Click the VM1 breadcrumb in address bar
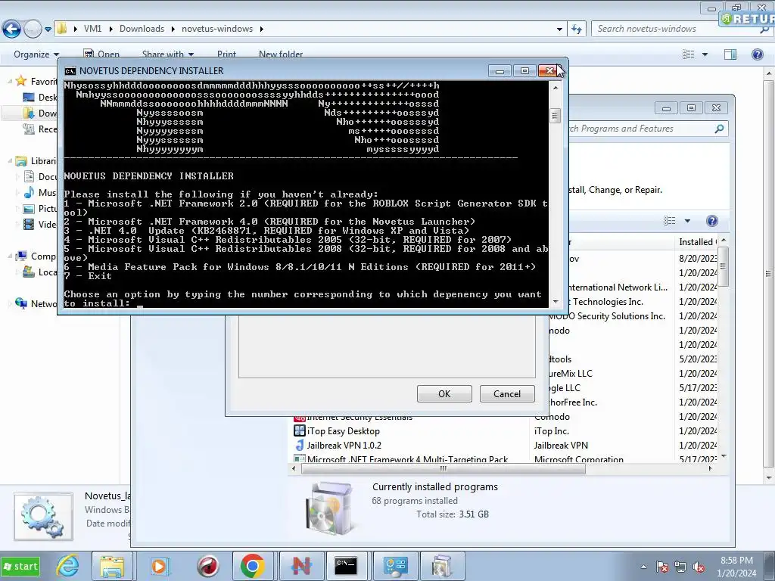This screenshot has width=775, height=581. pyautogui.click(x=92, y=29)
